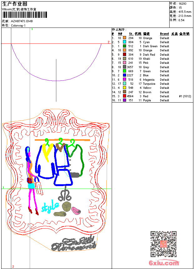Click the orange swatch with 892 stitches
Image resolution: width=194 pixels, height=269 pixels.
tap(125, 50)
